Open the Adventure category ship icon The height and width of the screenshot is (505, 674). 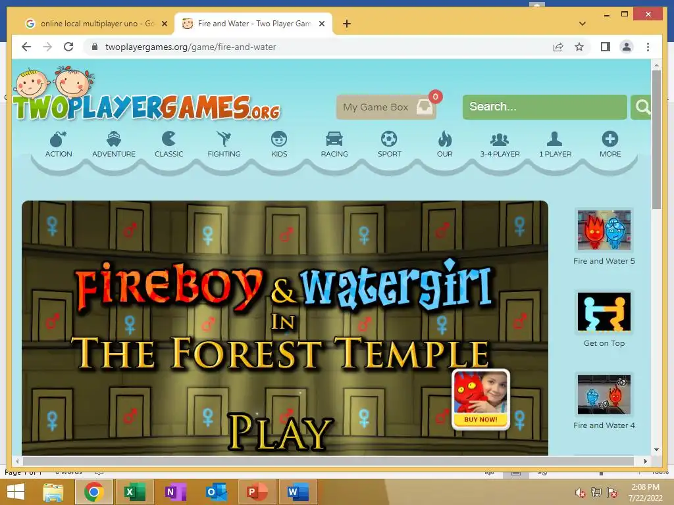[x=114, y=139]
